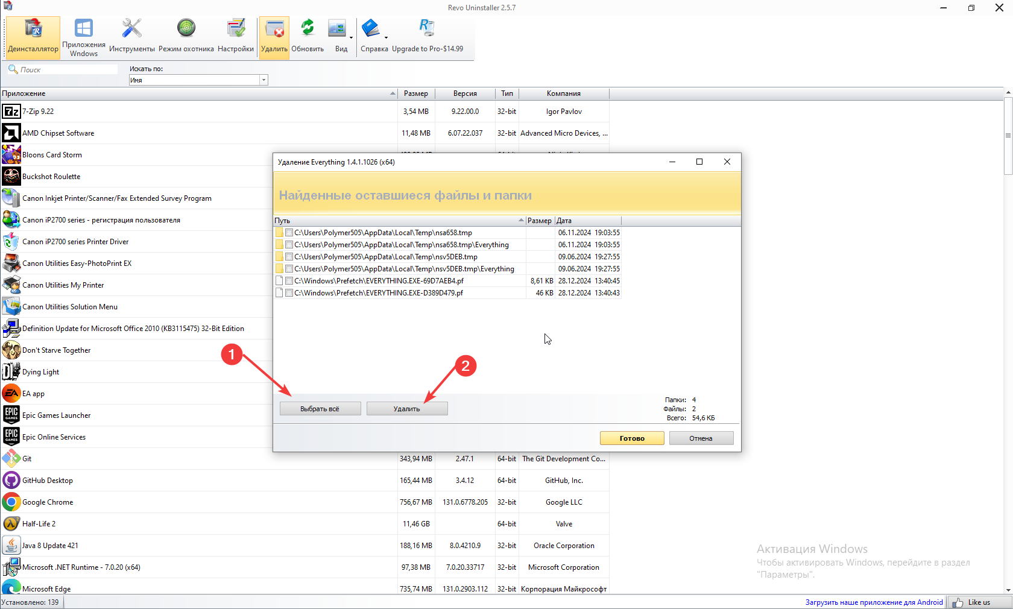Click the Отмена button
The image size is (1013, 609).
701,438
